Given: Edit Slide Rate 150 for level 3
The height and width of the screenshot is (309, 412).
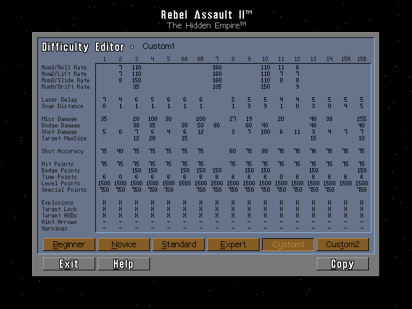Looking at the screenshot, I should 136,80.
